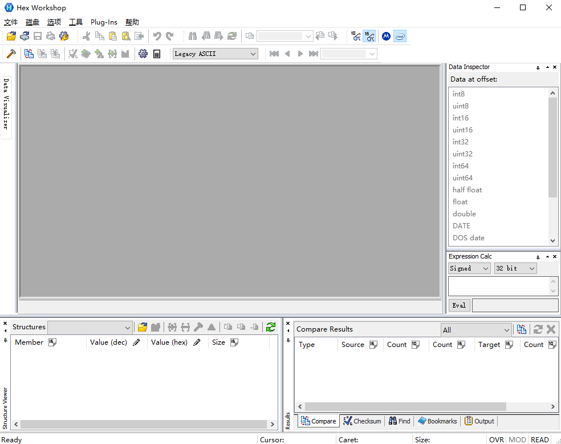The image size is (561, 444).
Task: Click the Compare files icon in second toolbar
Action: tap(29, 54)
